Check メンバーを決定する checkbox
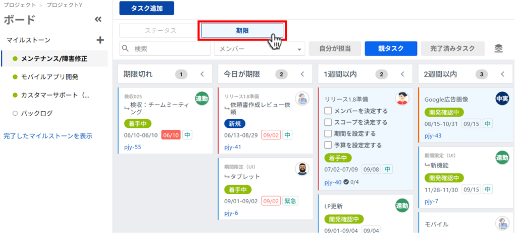Viewport: 517px width, 234px height. [x=328, y=111]
